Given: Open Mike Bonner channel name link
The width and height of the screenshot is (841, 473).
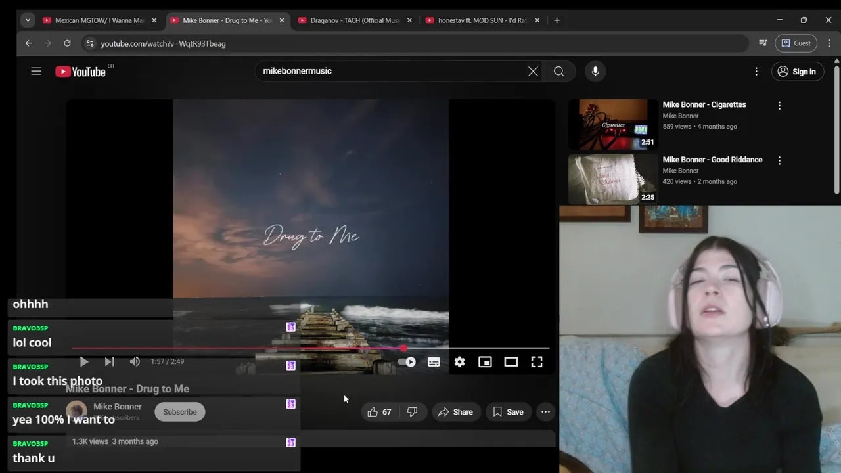Looking at the screenshot, I should tap(117, 407).
